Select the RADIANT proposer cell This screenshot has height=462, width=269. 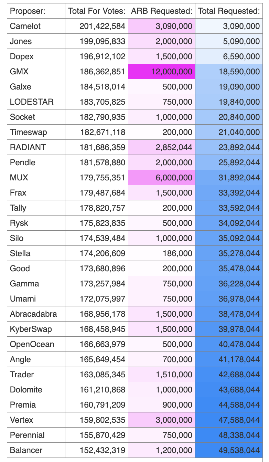pyautogui.click(x=28, y=147)
